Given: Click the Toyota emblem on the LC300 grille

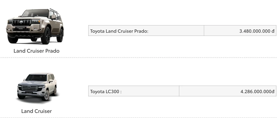Looking at the screenshot, I should 29,87.
